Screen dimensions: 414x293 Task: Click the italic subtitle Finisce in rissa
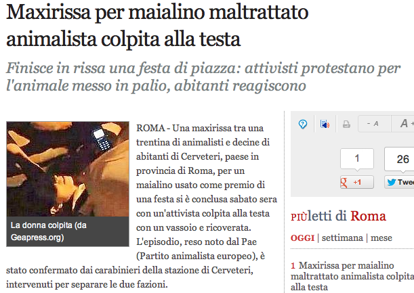203,76
